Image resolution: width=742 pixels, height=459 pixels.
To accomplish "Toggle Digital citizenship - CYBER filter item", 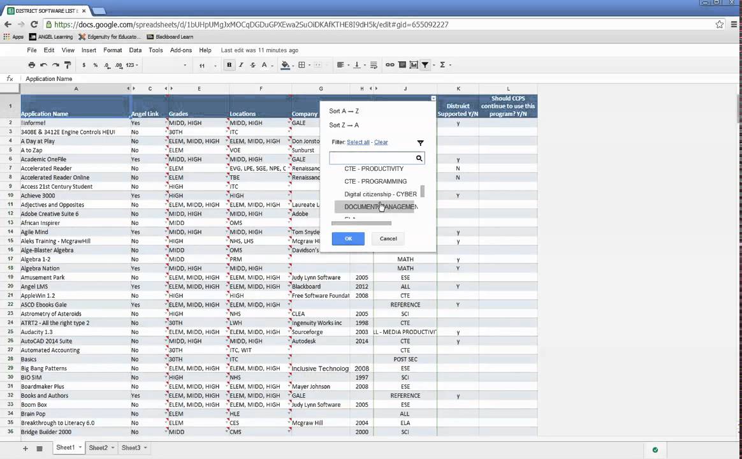I will point(381,194).
